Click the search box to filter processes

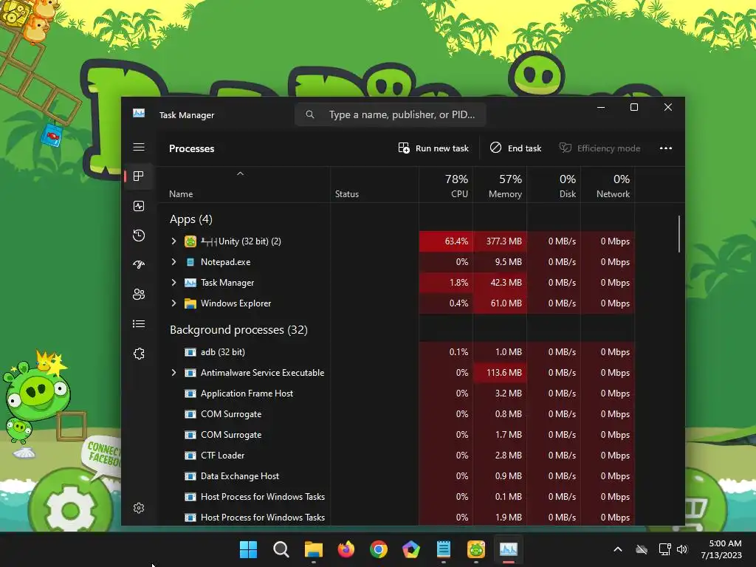pos(390,114)
